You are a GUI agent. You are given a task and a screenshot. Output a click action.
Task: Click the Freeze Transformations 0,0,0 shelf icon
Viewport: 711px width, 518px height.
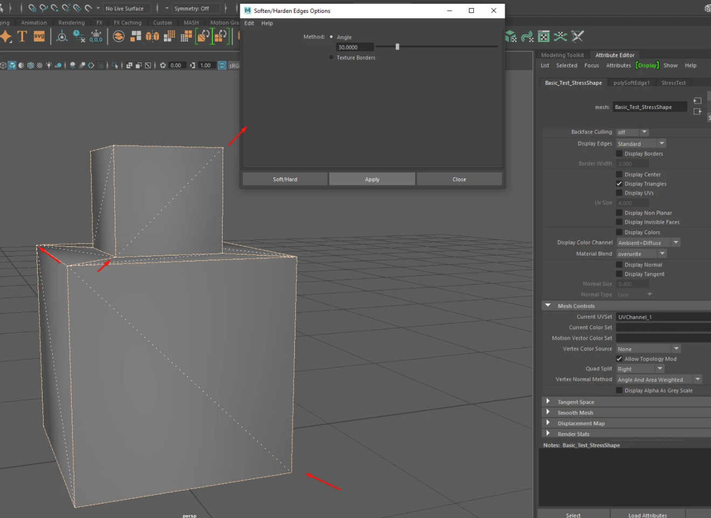(96, 36)
